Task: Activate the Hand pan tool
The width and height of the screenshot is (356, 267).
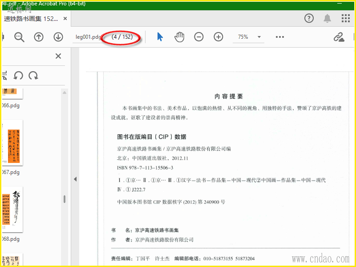Action: click(179, 37)
